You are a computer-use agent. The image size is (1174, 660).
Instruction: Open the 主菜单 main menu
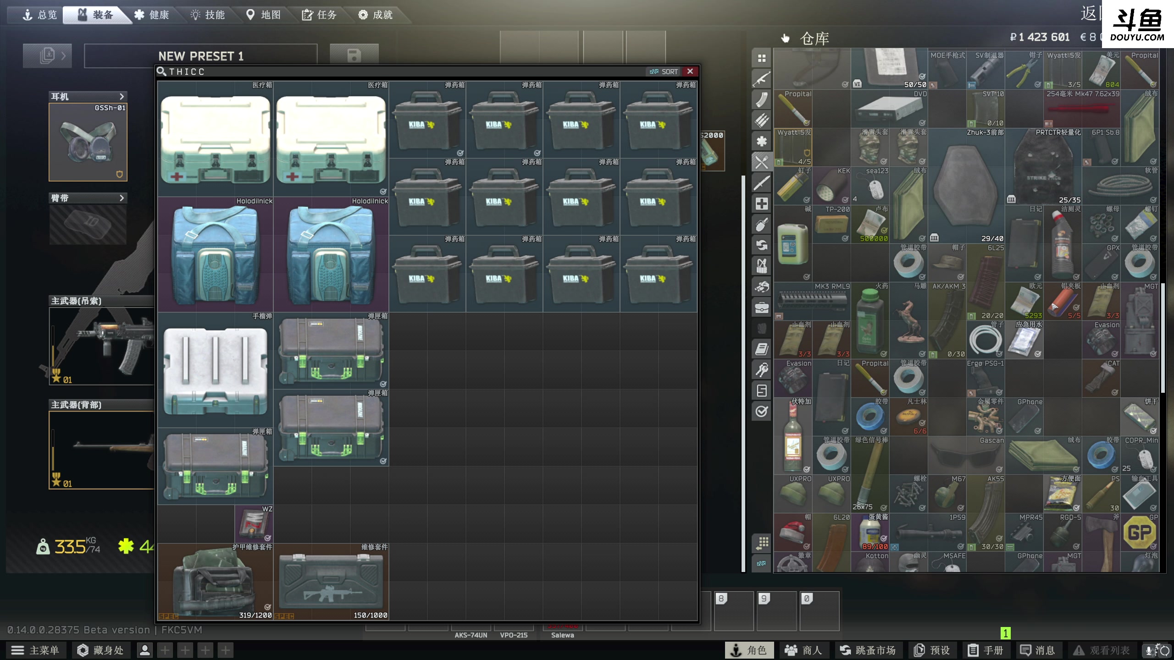coord(36,650)
